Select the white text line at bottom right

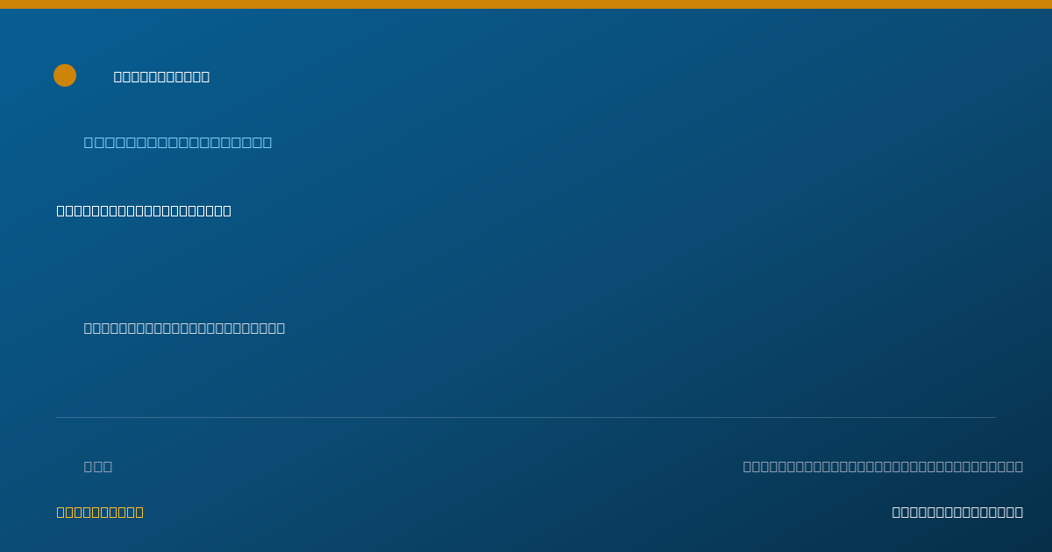point(957,512)
